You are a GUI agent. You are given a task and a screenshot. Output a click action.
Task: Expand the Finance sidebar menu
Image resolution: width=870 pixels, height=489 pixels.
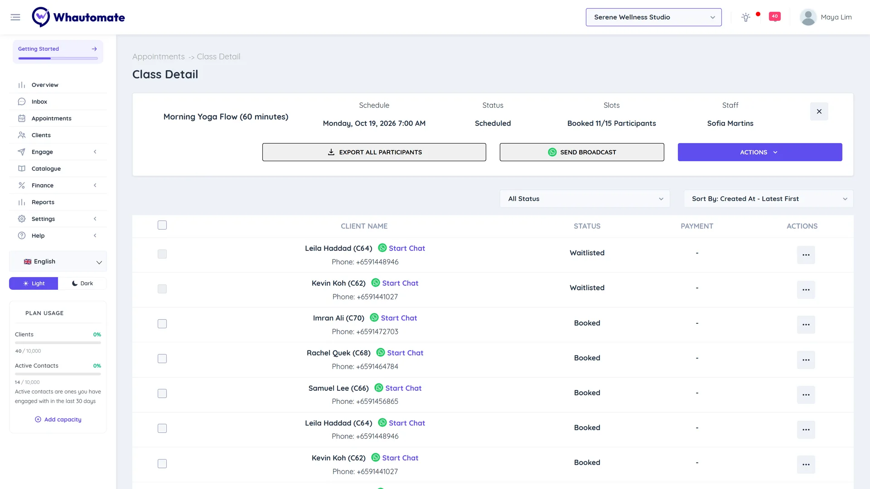pos(58,185)
